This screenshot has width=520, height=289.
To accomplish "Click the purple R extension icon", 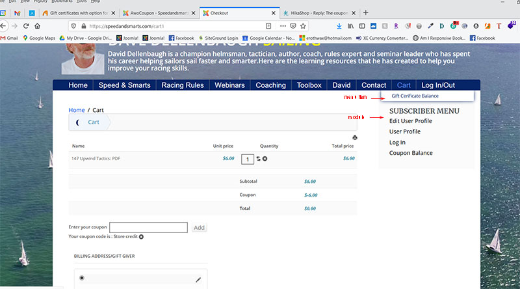I will point(396,26).
